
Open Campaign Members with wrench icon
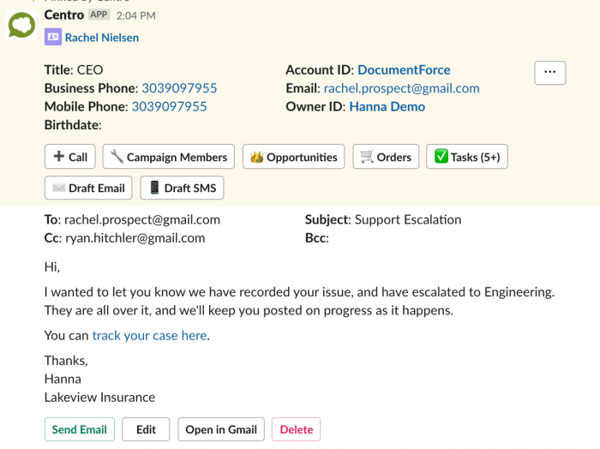(x=168, y=157)
